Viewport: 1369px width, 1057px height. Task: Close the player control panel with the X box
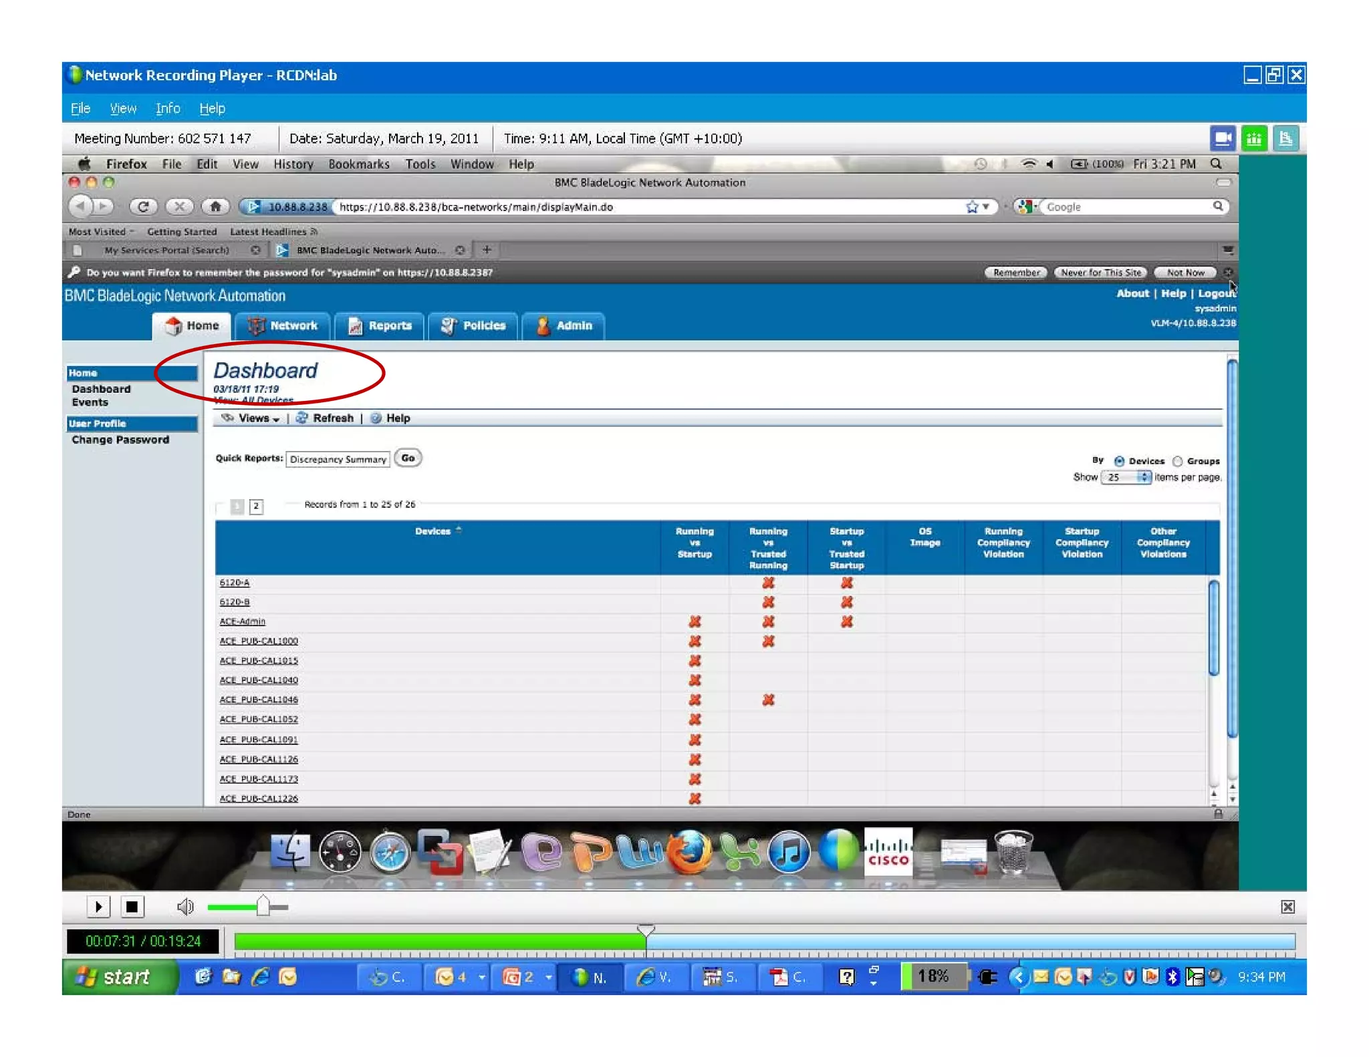1287,907
